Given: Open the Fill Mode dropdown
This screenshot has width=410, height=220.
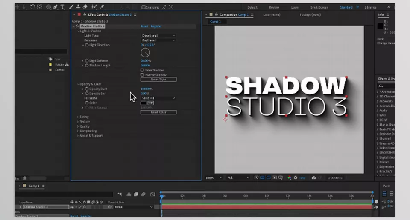Looking at the screenshot, I should 158,98.
